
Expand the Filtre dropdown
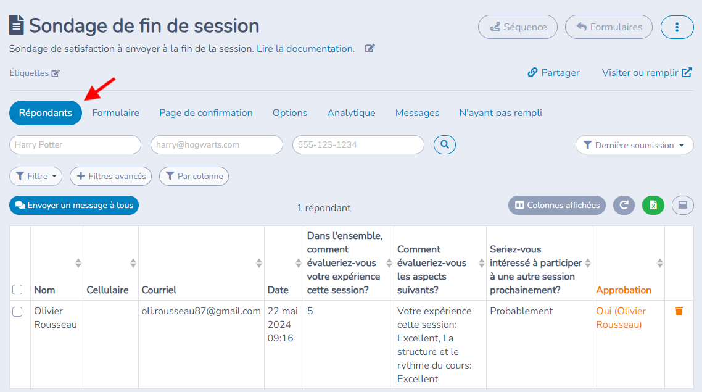pyautogui.click(x=36, y=176)
